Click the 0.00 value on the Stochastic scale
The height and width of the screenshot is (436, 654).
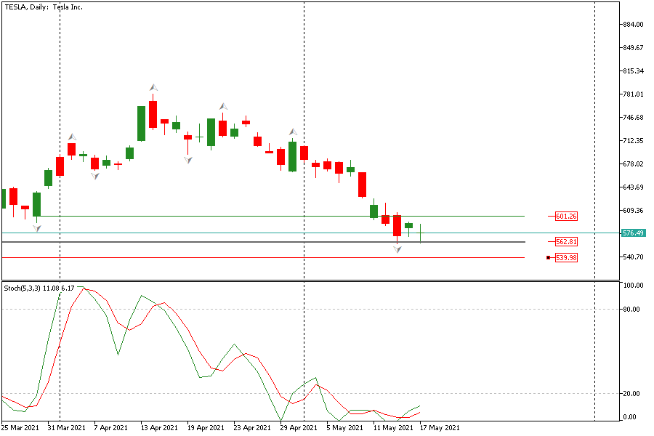coord(630,417)
